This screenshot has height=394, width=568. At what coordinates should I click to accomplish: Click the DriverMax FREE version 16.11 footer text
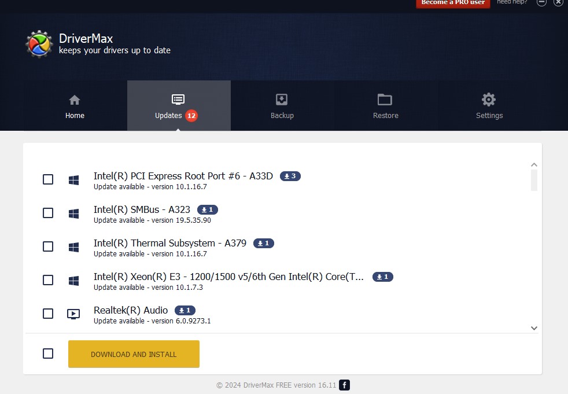(x=276, y=385)
